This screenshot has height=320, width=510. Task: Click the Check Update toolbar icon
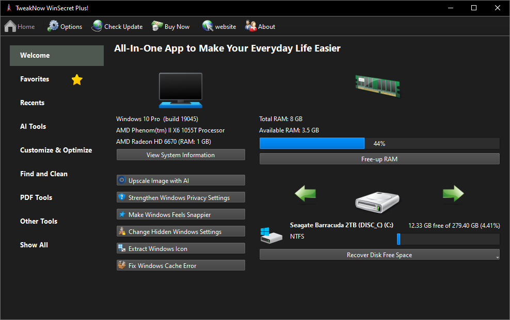pos(97,26)
